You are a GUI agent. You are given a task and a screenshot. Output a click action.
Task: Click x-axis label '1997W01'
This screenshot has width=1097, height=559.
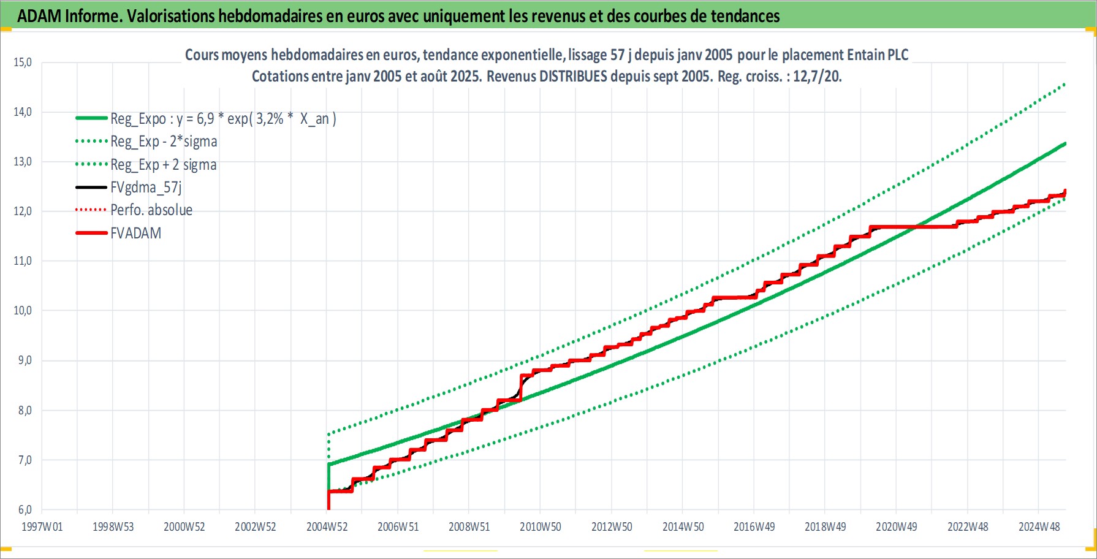42,527
